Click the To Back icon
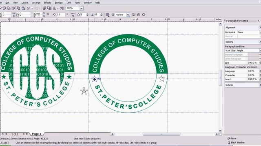Viewport: 261px width, 146px height. [139, 15]
